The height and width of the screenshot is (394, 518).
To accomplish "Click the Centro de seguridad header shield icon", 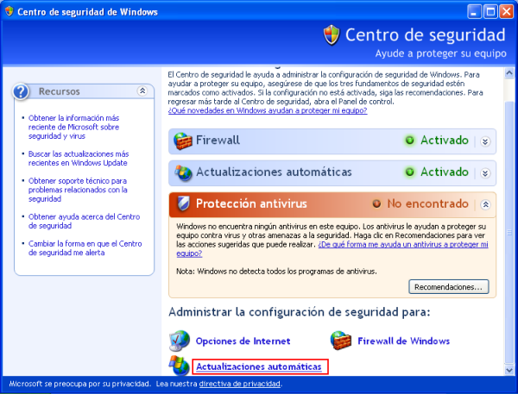I will click(332, 35).
